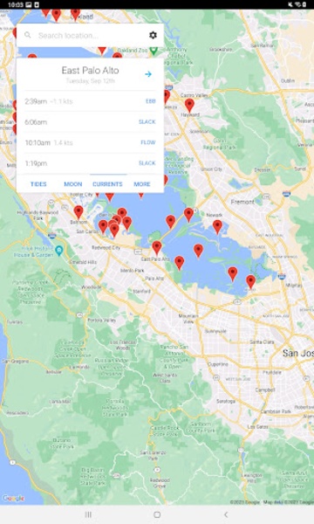
Task: Switch to the Moon tab
Action: pyautogui.click(x=72, y=184)
